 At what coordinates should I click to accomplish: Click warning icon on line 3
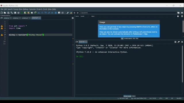tap(2, 26)
